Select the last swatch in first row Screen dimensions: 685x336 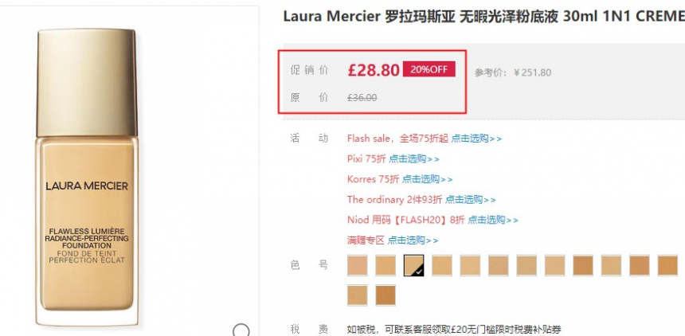coord(667,265)
